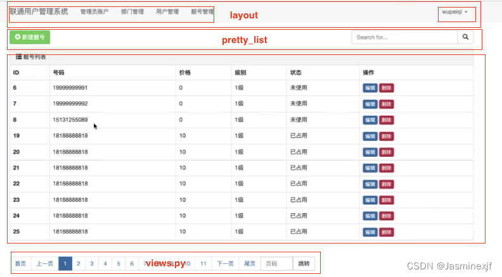
Task: Delete the row with ID 22
Action: (387, 184)
